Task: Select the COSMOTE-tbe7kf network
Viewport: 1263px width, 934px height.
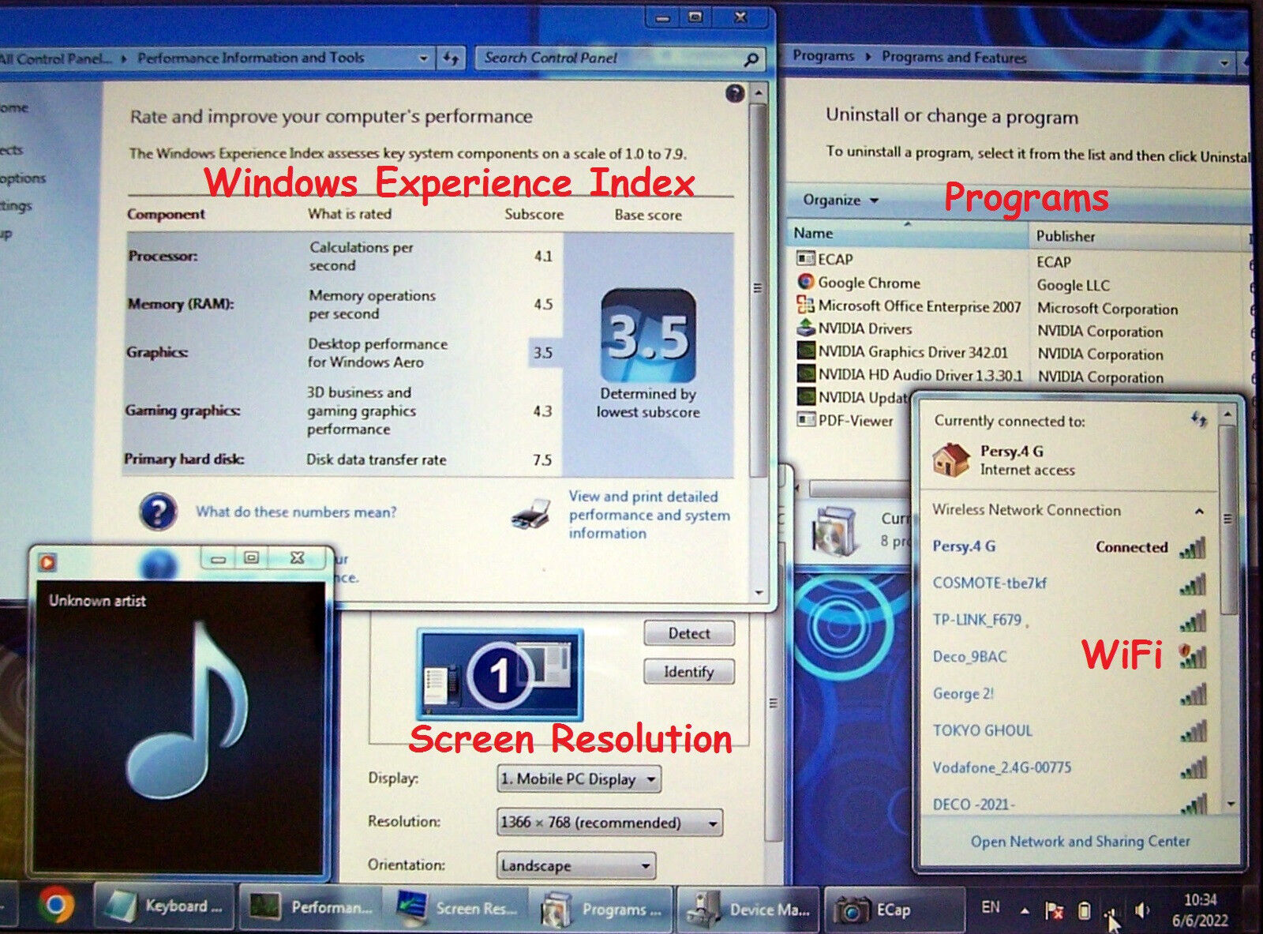Action: click(1070, 583)
